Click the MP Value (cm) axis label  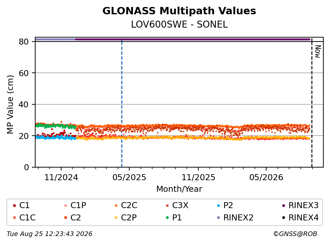[x=10, y=104]
